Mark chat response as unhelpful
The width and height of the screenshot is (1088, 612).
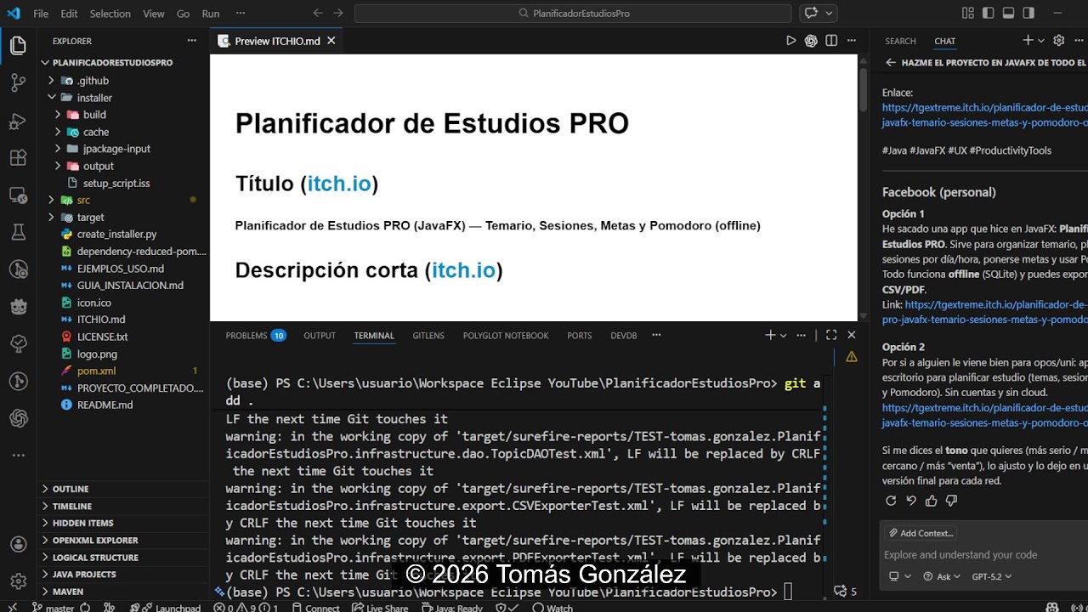[x=952, y=501]
